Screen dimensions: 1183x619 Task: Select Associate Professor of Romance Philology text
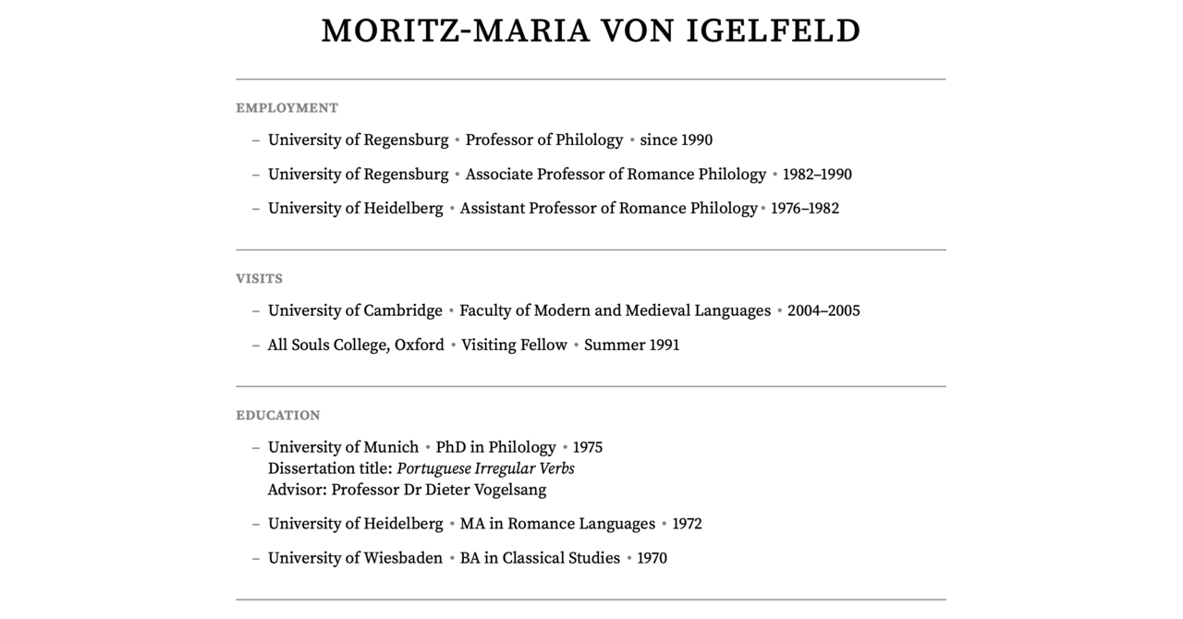[616, 175]
